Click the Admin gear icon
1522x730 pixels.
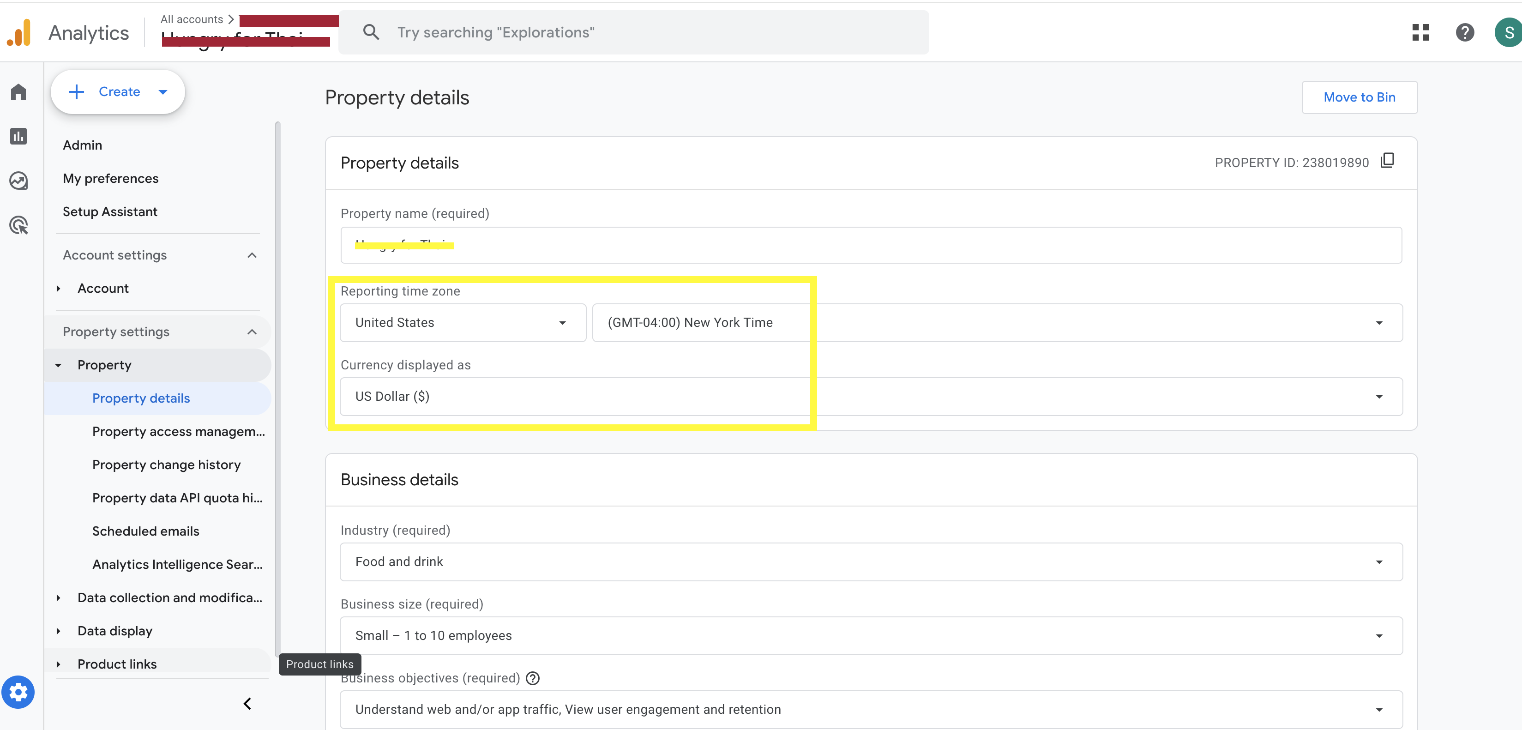coord(18,692)
